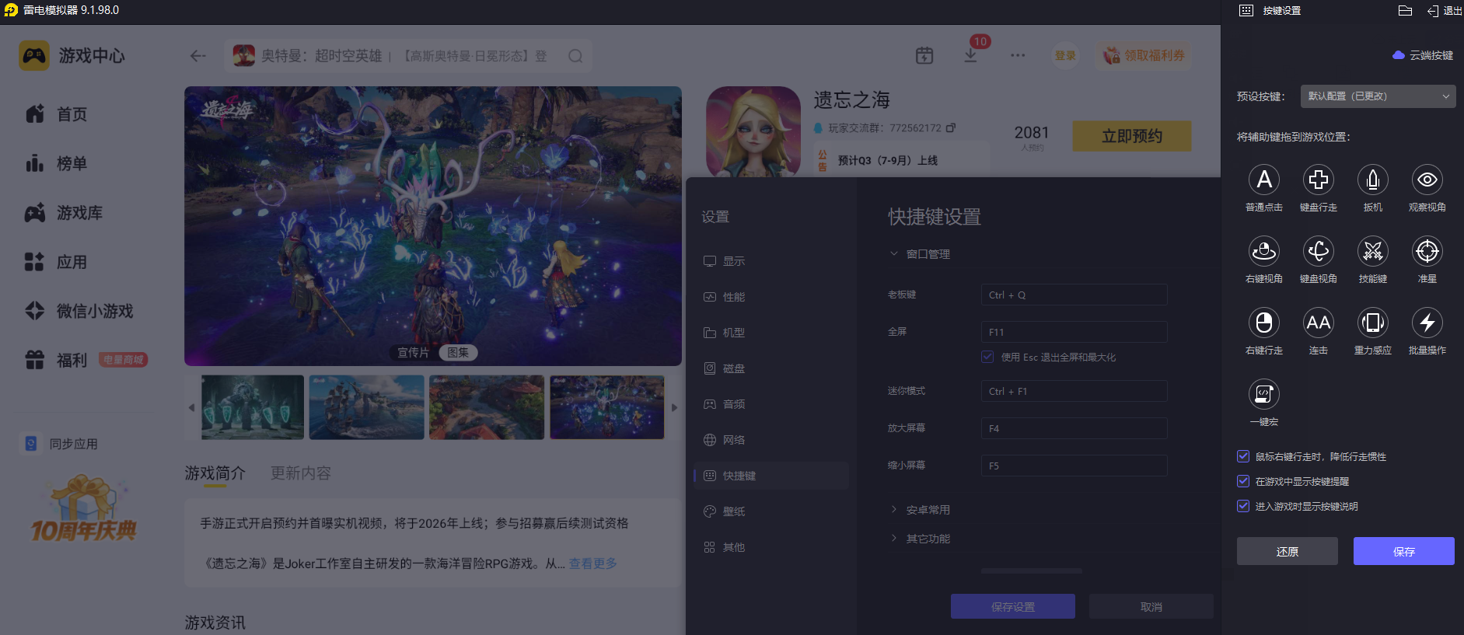Click the 连击 AA combo icon
Image resolution: width=1464 pixels, height=635 pixels.
click(1319, 323)
